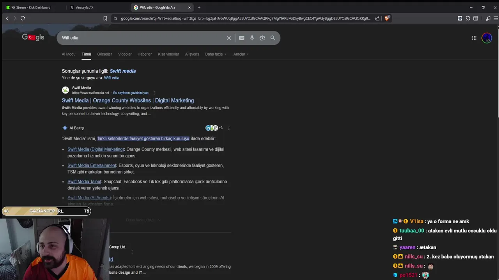Unmute the Kick Dashboard tab audio

(x=13, y=7)
